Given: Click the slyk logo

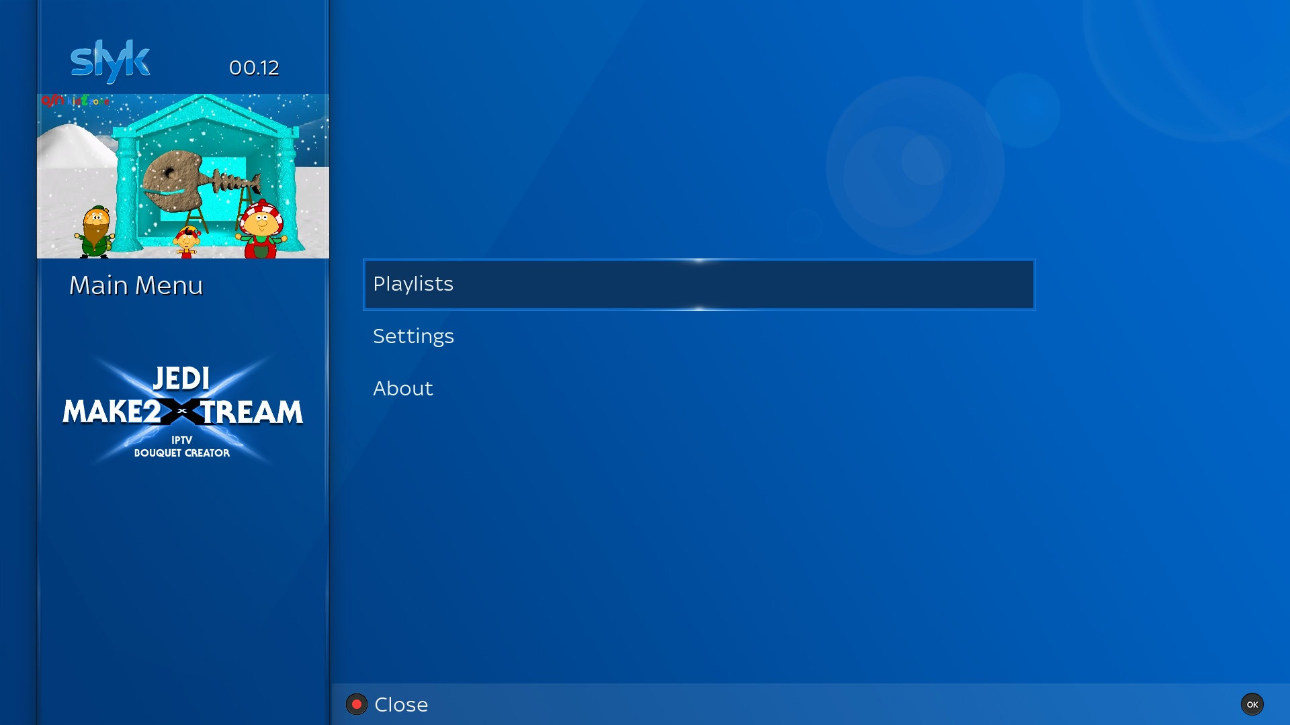Looking at the screenshot, I should pyautogui.click(x=110, y=61).
